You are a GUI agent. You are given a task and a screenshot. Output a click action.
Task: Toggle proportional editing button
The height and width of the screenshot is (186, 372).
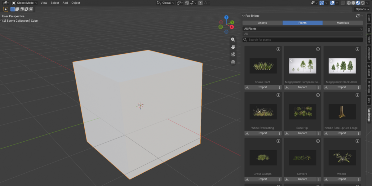point(200,3)
